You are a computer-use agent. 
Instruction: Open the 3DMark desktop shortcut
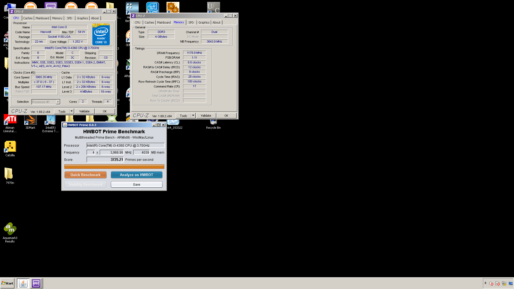pos(30,122)
